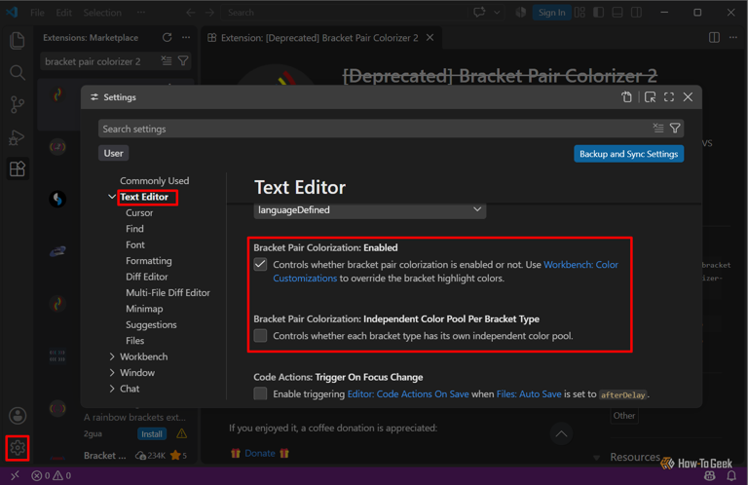Open the Selection menu
This screenshot has width=748, height=485.
(102, 13)
